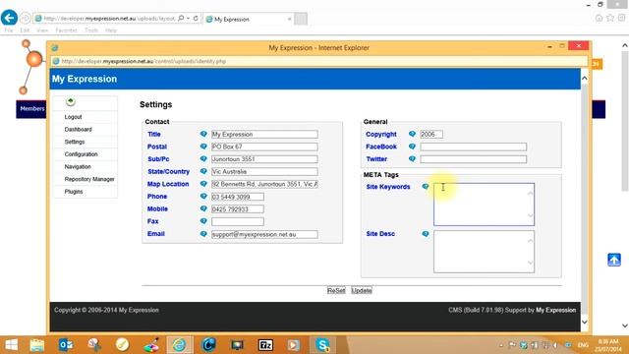Open Plugins in the sidebar

[74, 192]
